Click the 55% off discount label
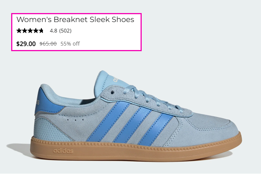 click(70, 44)
